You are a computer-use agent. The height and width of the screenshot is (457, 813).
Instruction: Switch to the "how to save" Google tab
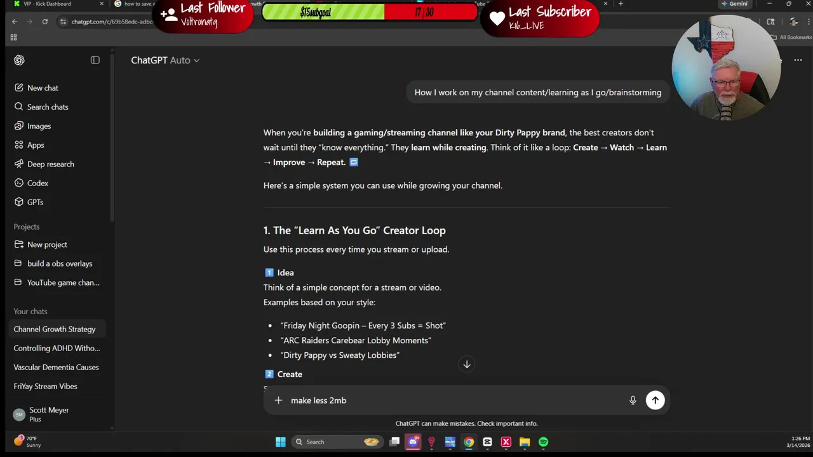135,4
